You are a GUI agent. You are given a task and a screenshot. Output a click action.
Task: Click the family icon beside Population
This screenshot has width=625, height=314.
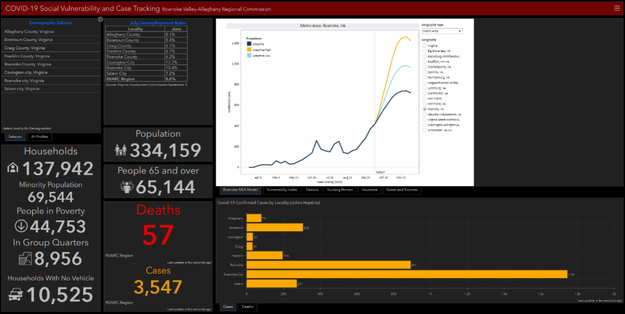[121, 151]
